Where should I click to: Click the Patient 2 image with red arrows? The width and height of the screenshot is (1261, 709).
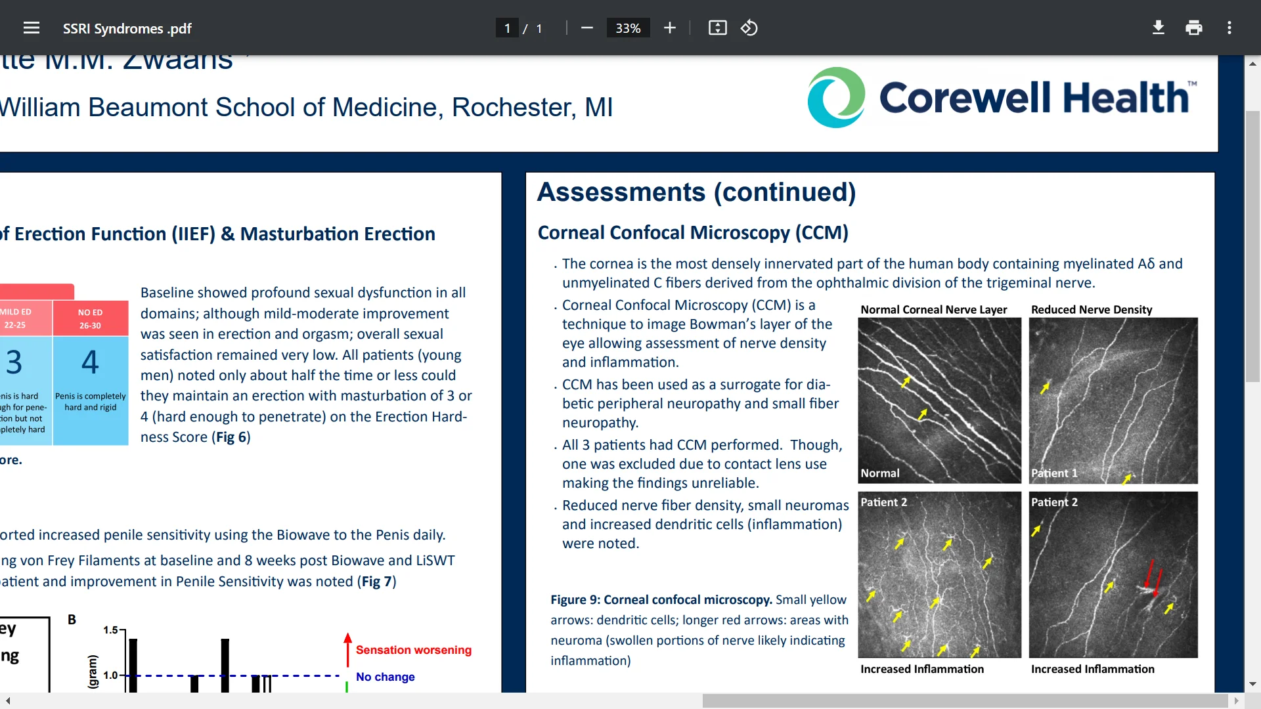click(1113, 574)
